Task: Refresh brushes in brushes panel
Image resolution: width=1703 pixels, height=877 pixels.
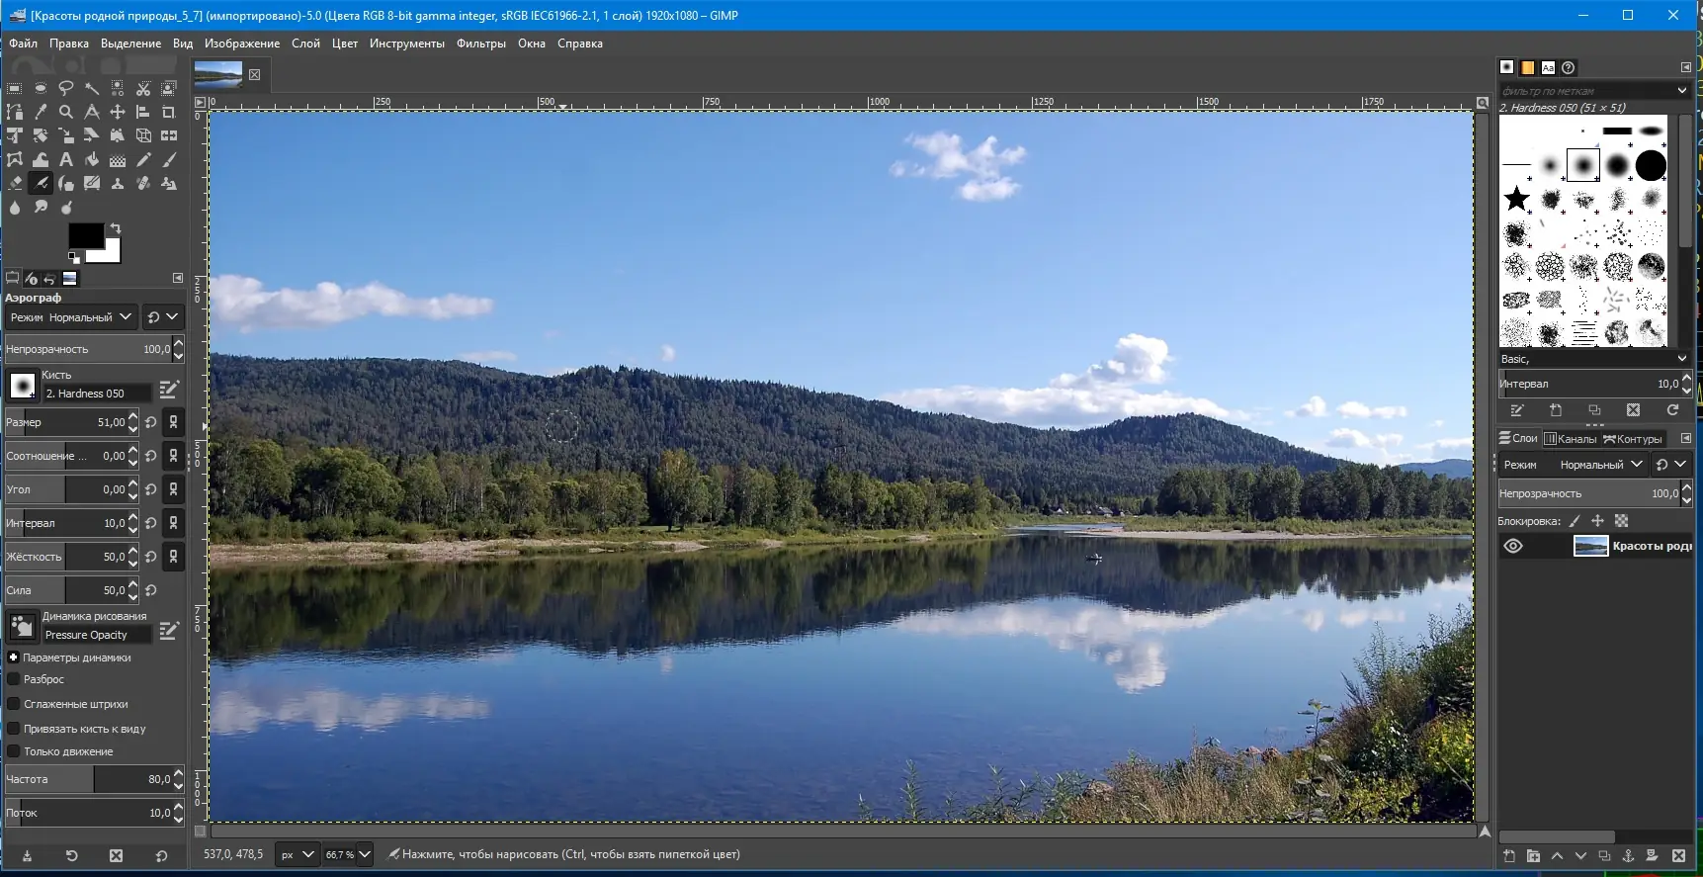Action: (x=1672, y=409)
